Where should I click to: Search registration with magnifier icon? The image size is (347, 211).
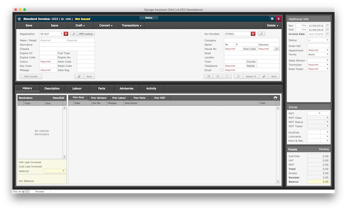(73, 34)
